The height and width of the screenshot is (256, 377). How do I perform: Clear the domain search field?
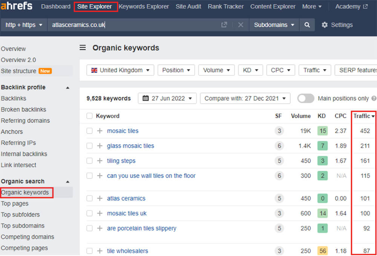(x=241, y=25)
